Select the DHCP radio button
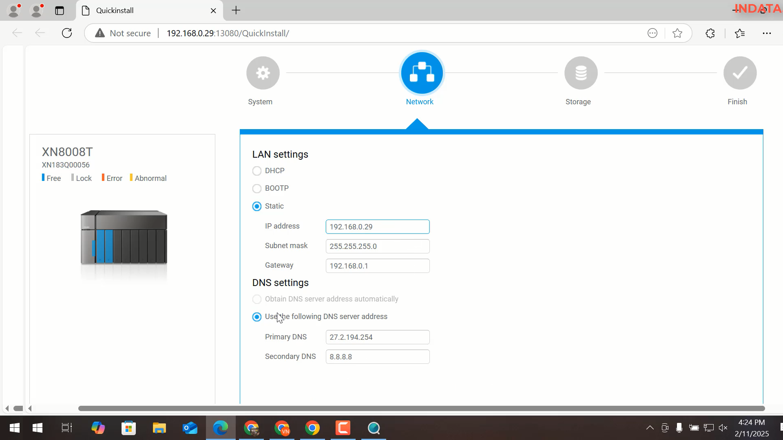 [257, 171]
